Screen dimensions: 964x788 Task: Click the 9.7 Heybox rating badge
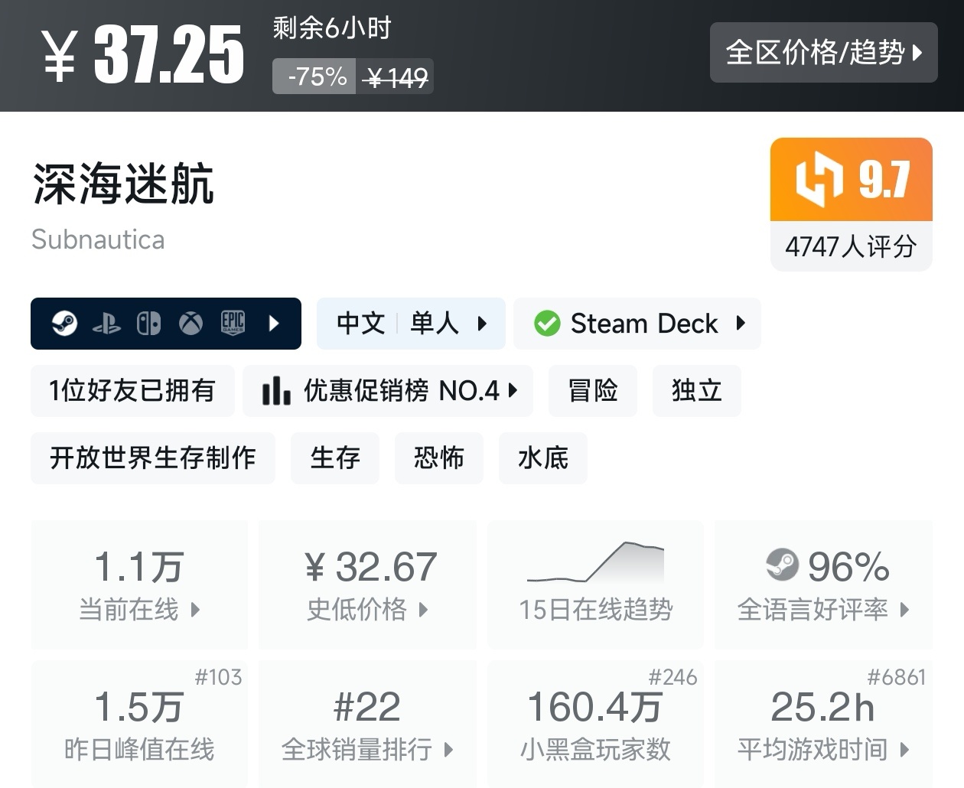pos(851,181)
